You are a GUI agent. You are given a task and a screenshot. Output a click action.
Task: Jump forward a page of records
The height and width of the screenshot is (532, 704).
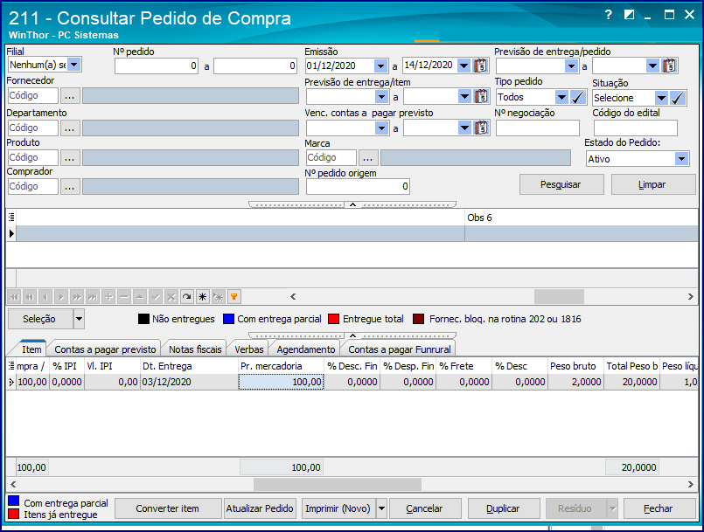coord(77,296)
